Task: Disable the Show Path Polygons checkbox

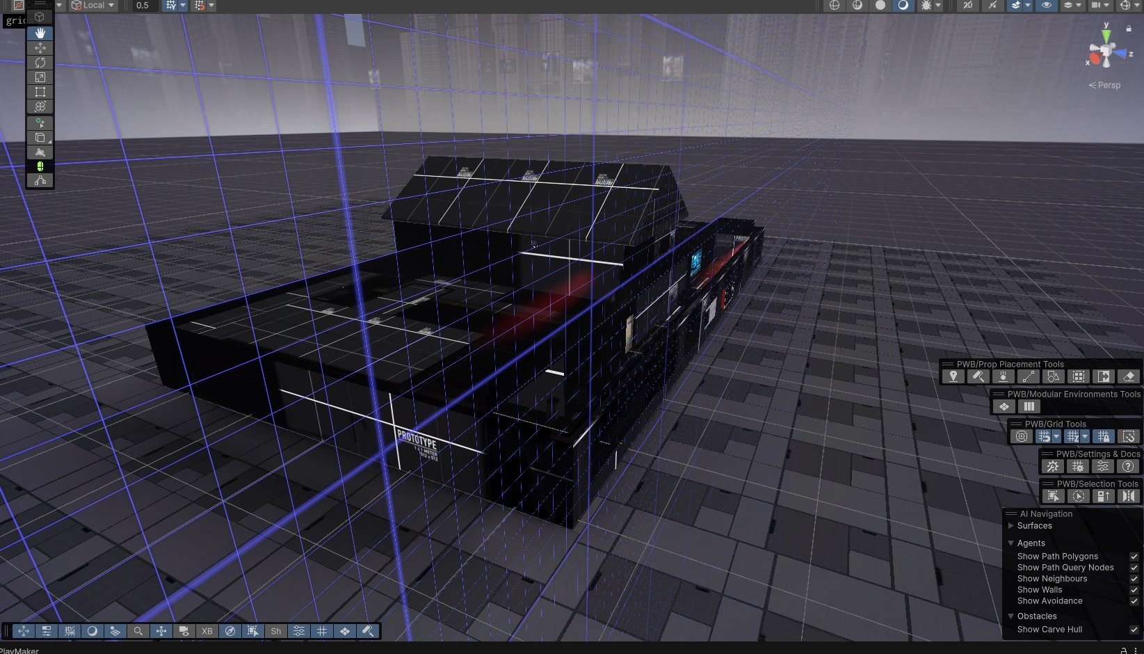Action: coord(1134,556)
